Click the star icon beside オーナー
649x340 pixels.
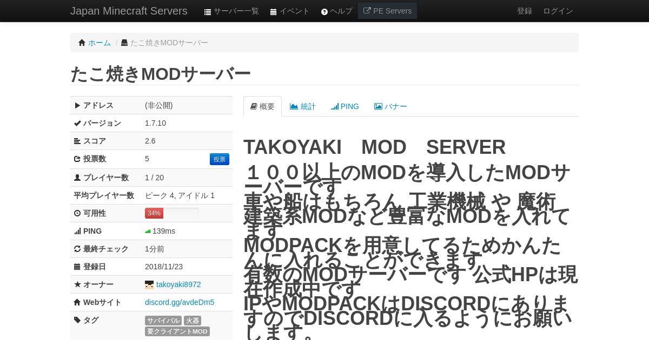click(x=77, y=284)
